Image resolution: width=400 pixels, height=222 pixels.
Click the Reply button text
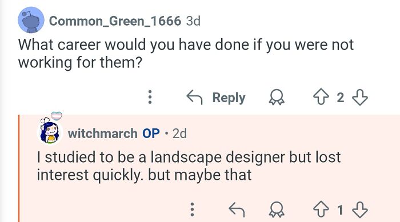pyautogui.click(x=229, y=98)
